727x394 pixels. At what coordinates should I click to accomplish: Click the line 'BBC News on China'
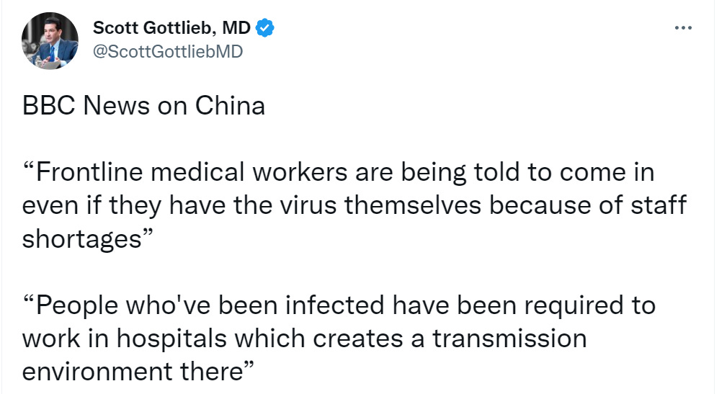143,106
